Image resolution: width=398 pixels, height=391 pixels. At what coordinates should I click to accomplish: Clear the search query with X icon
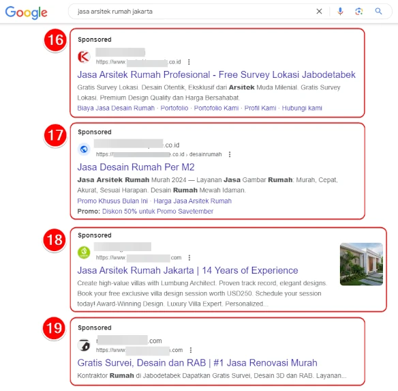(x=319, y=12)
